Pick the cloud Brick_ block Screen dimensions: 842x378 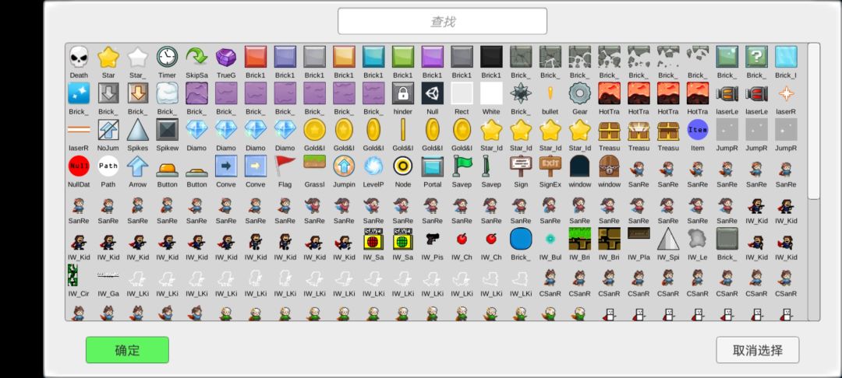pos(167,93)
